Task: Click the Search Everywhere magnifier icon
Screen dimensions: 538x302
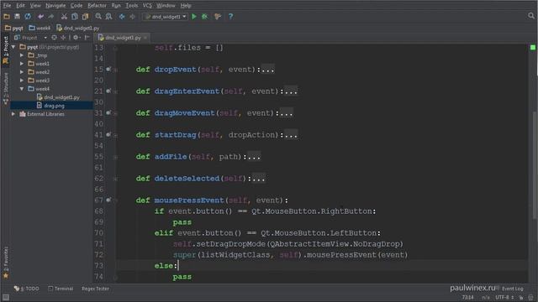Action: pos(531,16)
